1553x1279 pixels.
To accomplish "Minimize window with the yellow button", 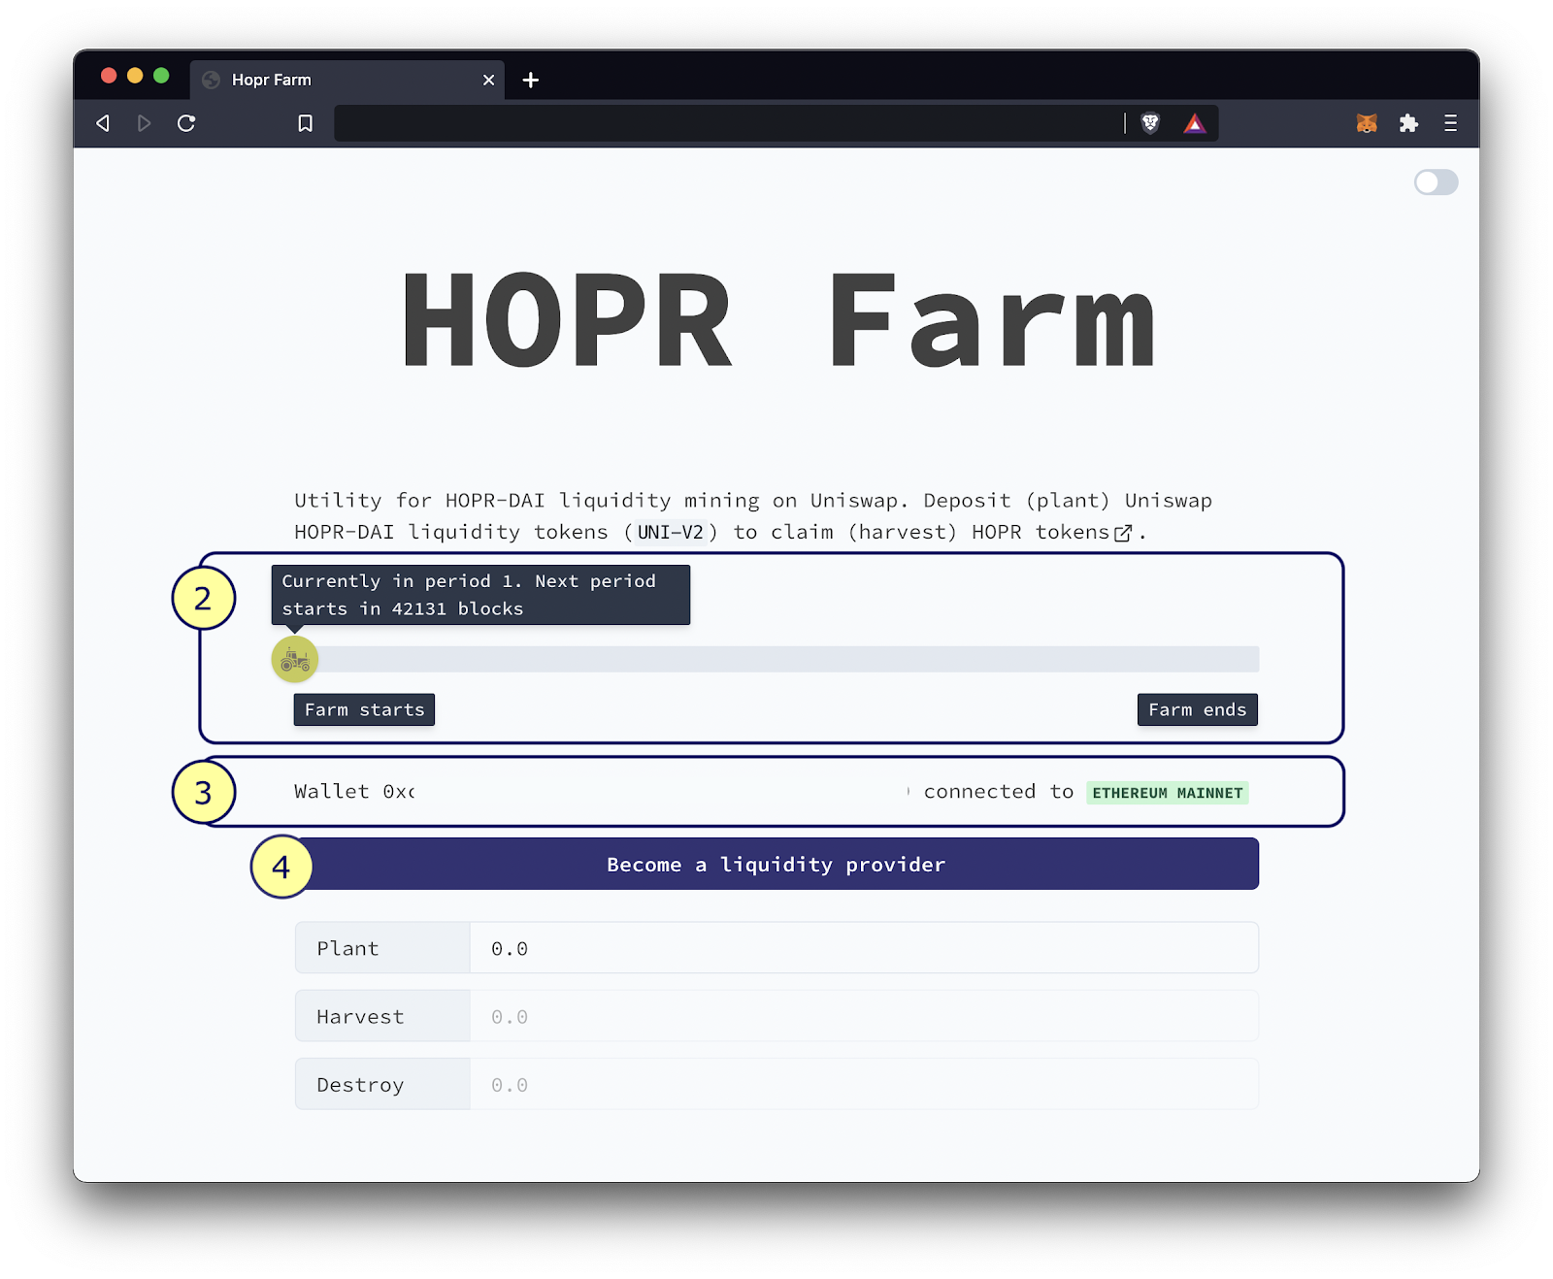I will click(135, 76).
